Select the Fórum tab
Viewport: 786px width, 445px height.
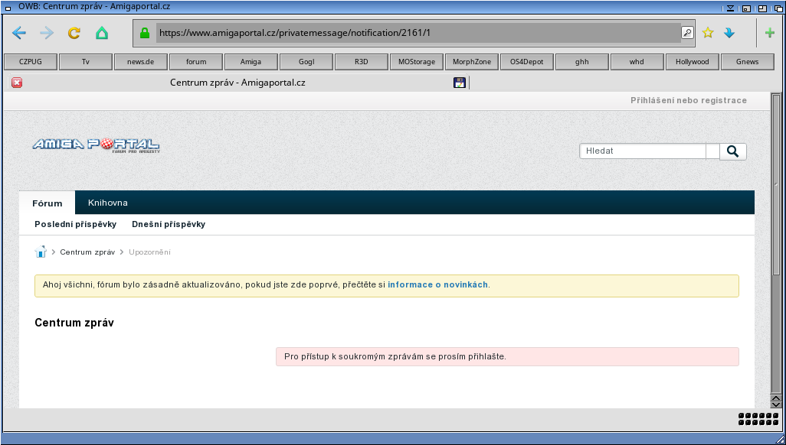point(47,203)
